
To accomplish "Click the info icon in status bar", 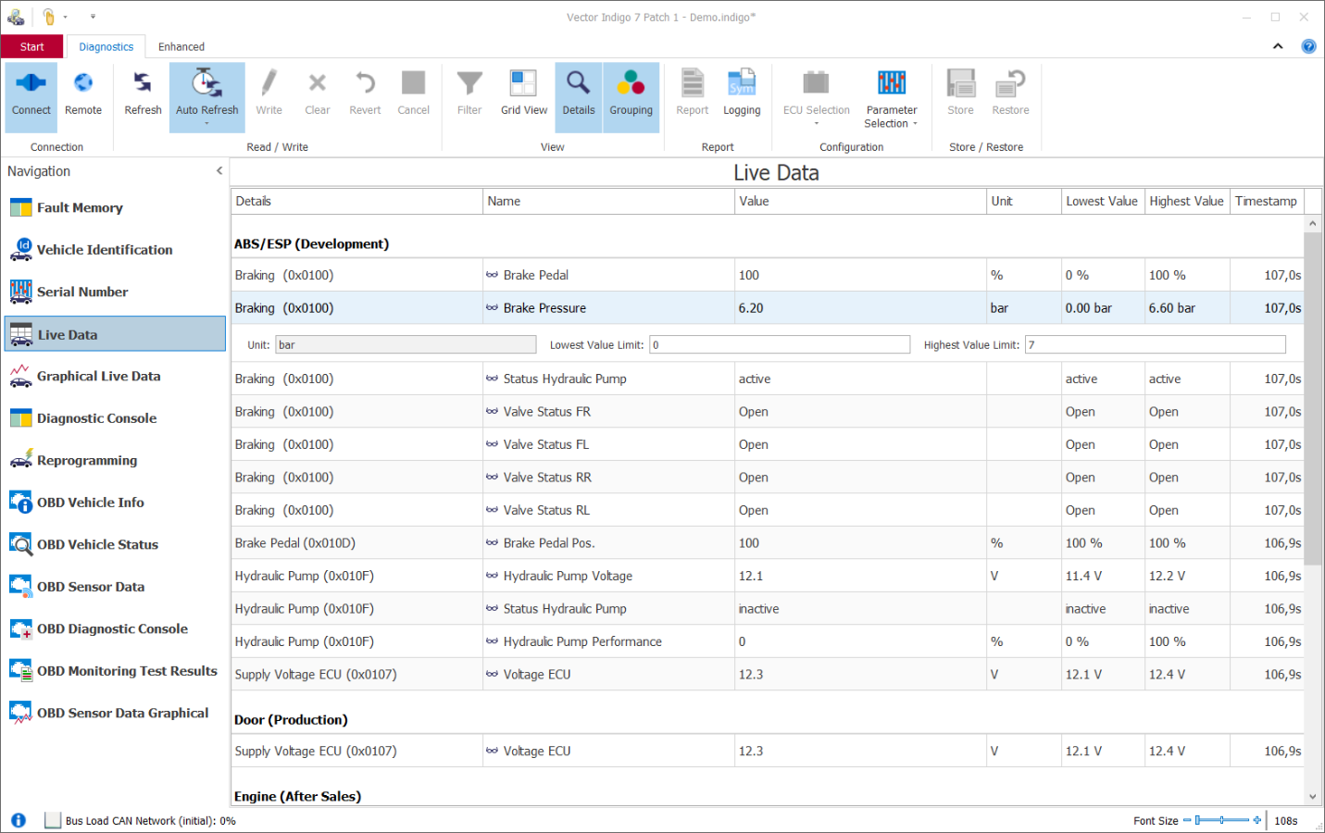I will (x=19, y=820).
